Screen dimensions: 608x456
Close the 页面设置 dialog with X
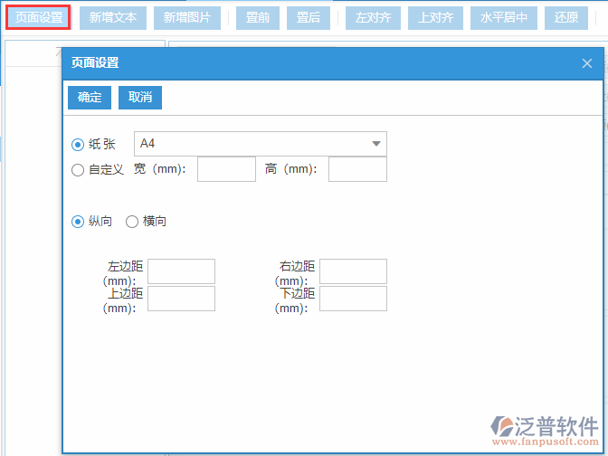[x=586, y=63]
